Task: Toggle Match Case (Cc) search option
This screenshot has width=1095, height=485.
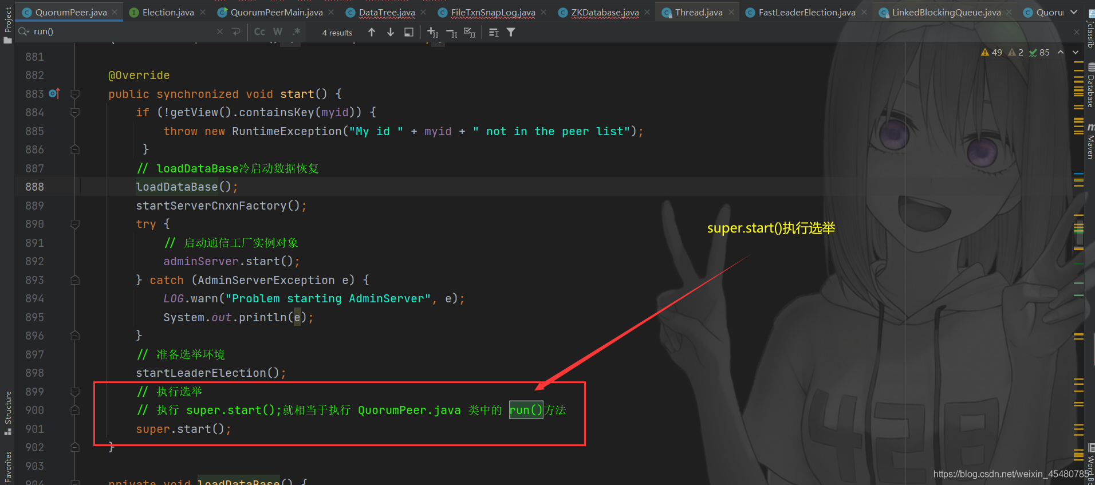Action: [x=259, y=32]
